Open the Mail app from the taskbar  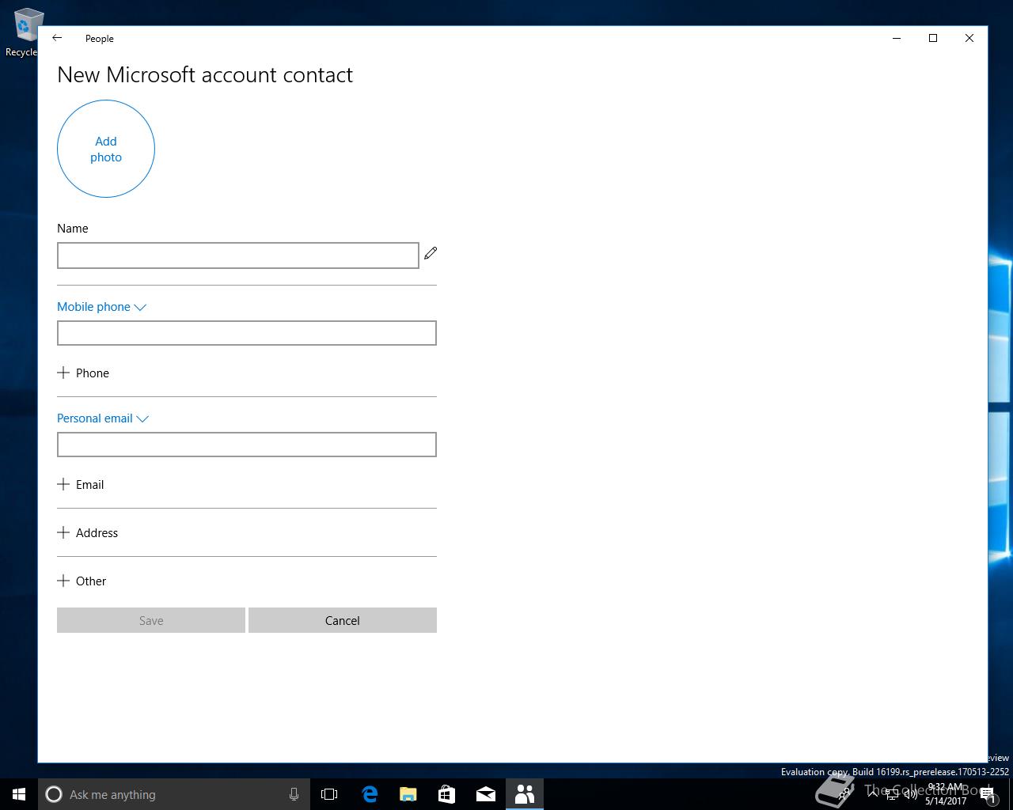(x=486, y=794)
